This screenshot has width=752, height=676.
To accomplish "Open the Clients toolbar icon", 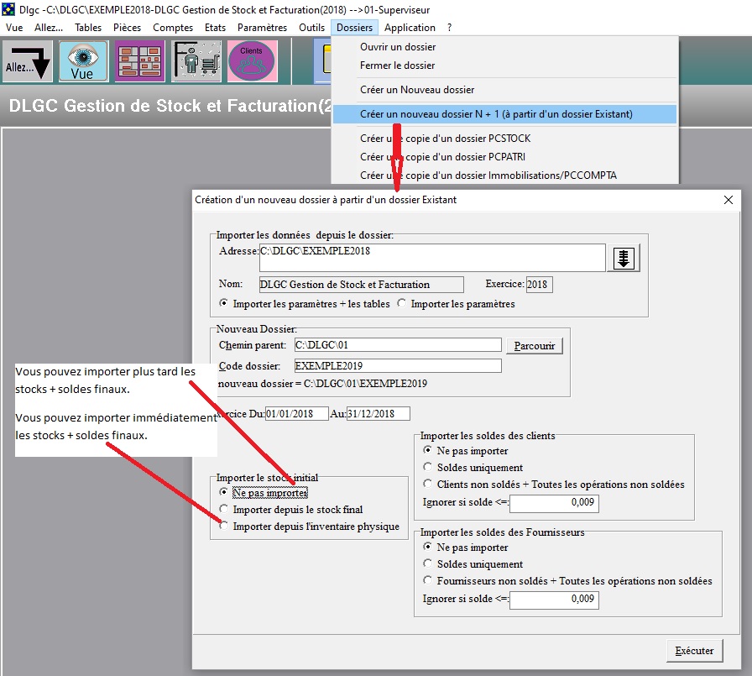I will (x=253, y=61).
